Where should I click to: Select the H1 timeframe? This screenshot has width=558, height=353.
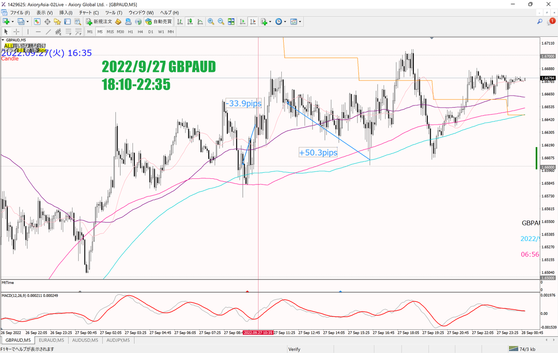point(131,32)
